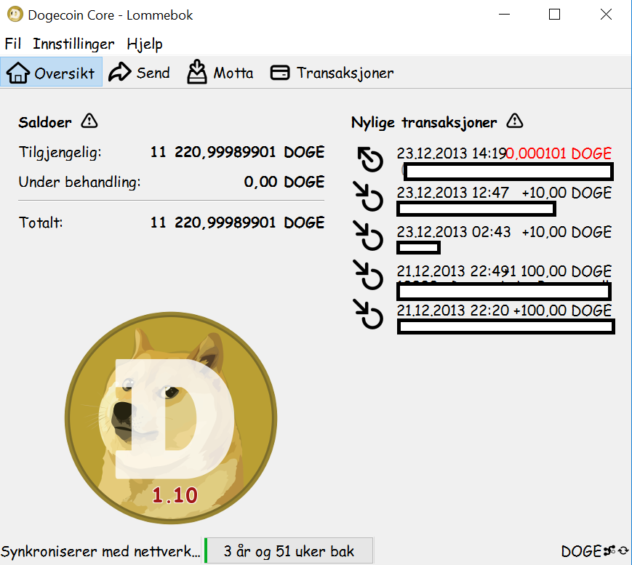Select the 21.12.2013 22:49 transaction date

coord(451,271)
